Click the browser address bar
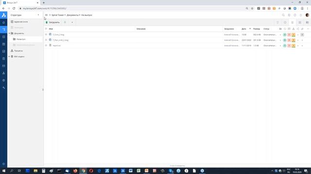Viewport: 311px width, 174px height. tap(131, 9)
